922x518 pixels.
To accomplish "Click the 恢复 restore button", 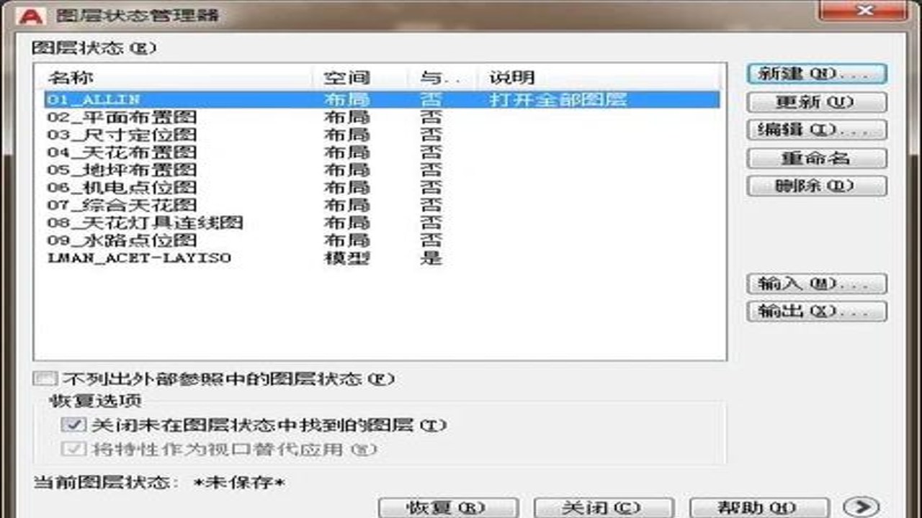I will coord(448,507).
